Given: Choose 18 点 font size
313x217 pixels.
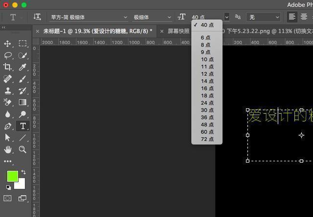Looking at the screenshot, I should pos(207,96).
